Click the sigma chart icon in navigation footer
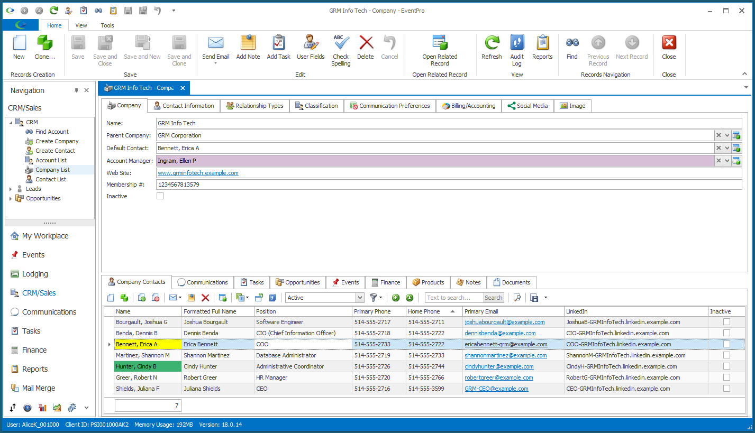This screenshot has height=433, width=755. [x=42, y=408]
